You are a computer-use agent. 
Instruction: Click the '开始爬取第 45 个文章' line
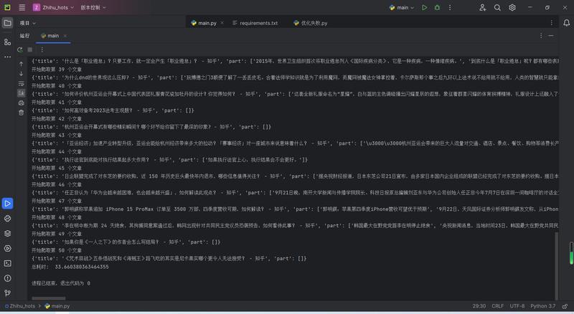[x=57, y=168]
